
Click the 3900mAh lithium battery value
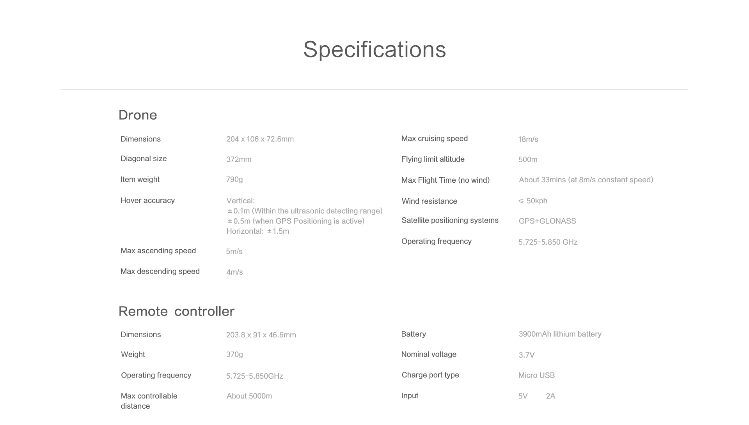[x=560, y=334]
